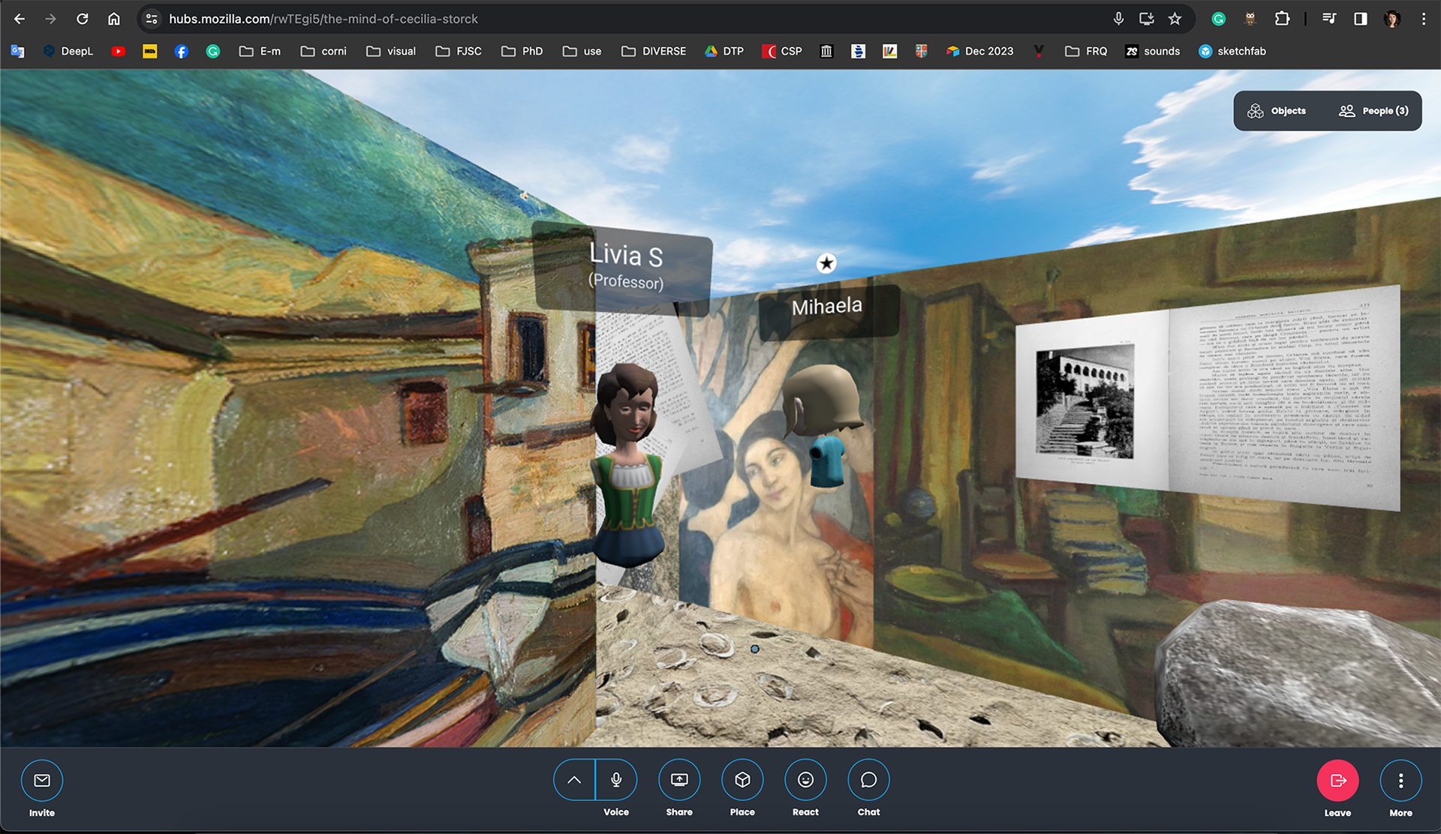Viewport: 1441px width, 834px height.
Task: Open the React emoji button
Action: pos(805,780)
